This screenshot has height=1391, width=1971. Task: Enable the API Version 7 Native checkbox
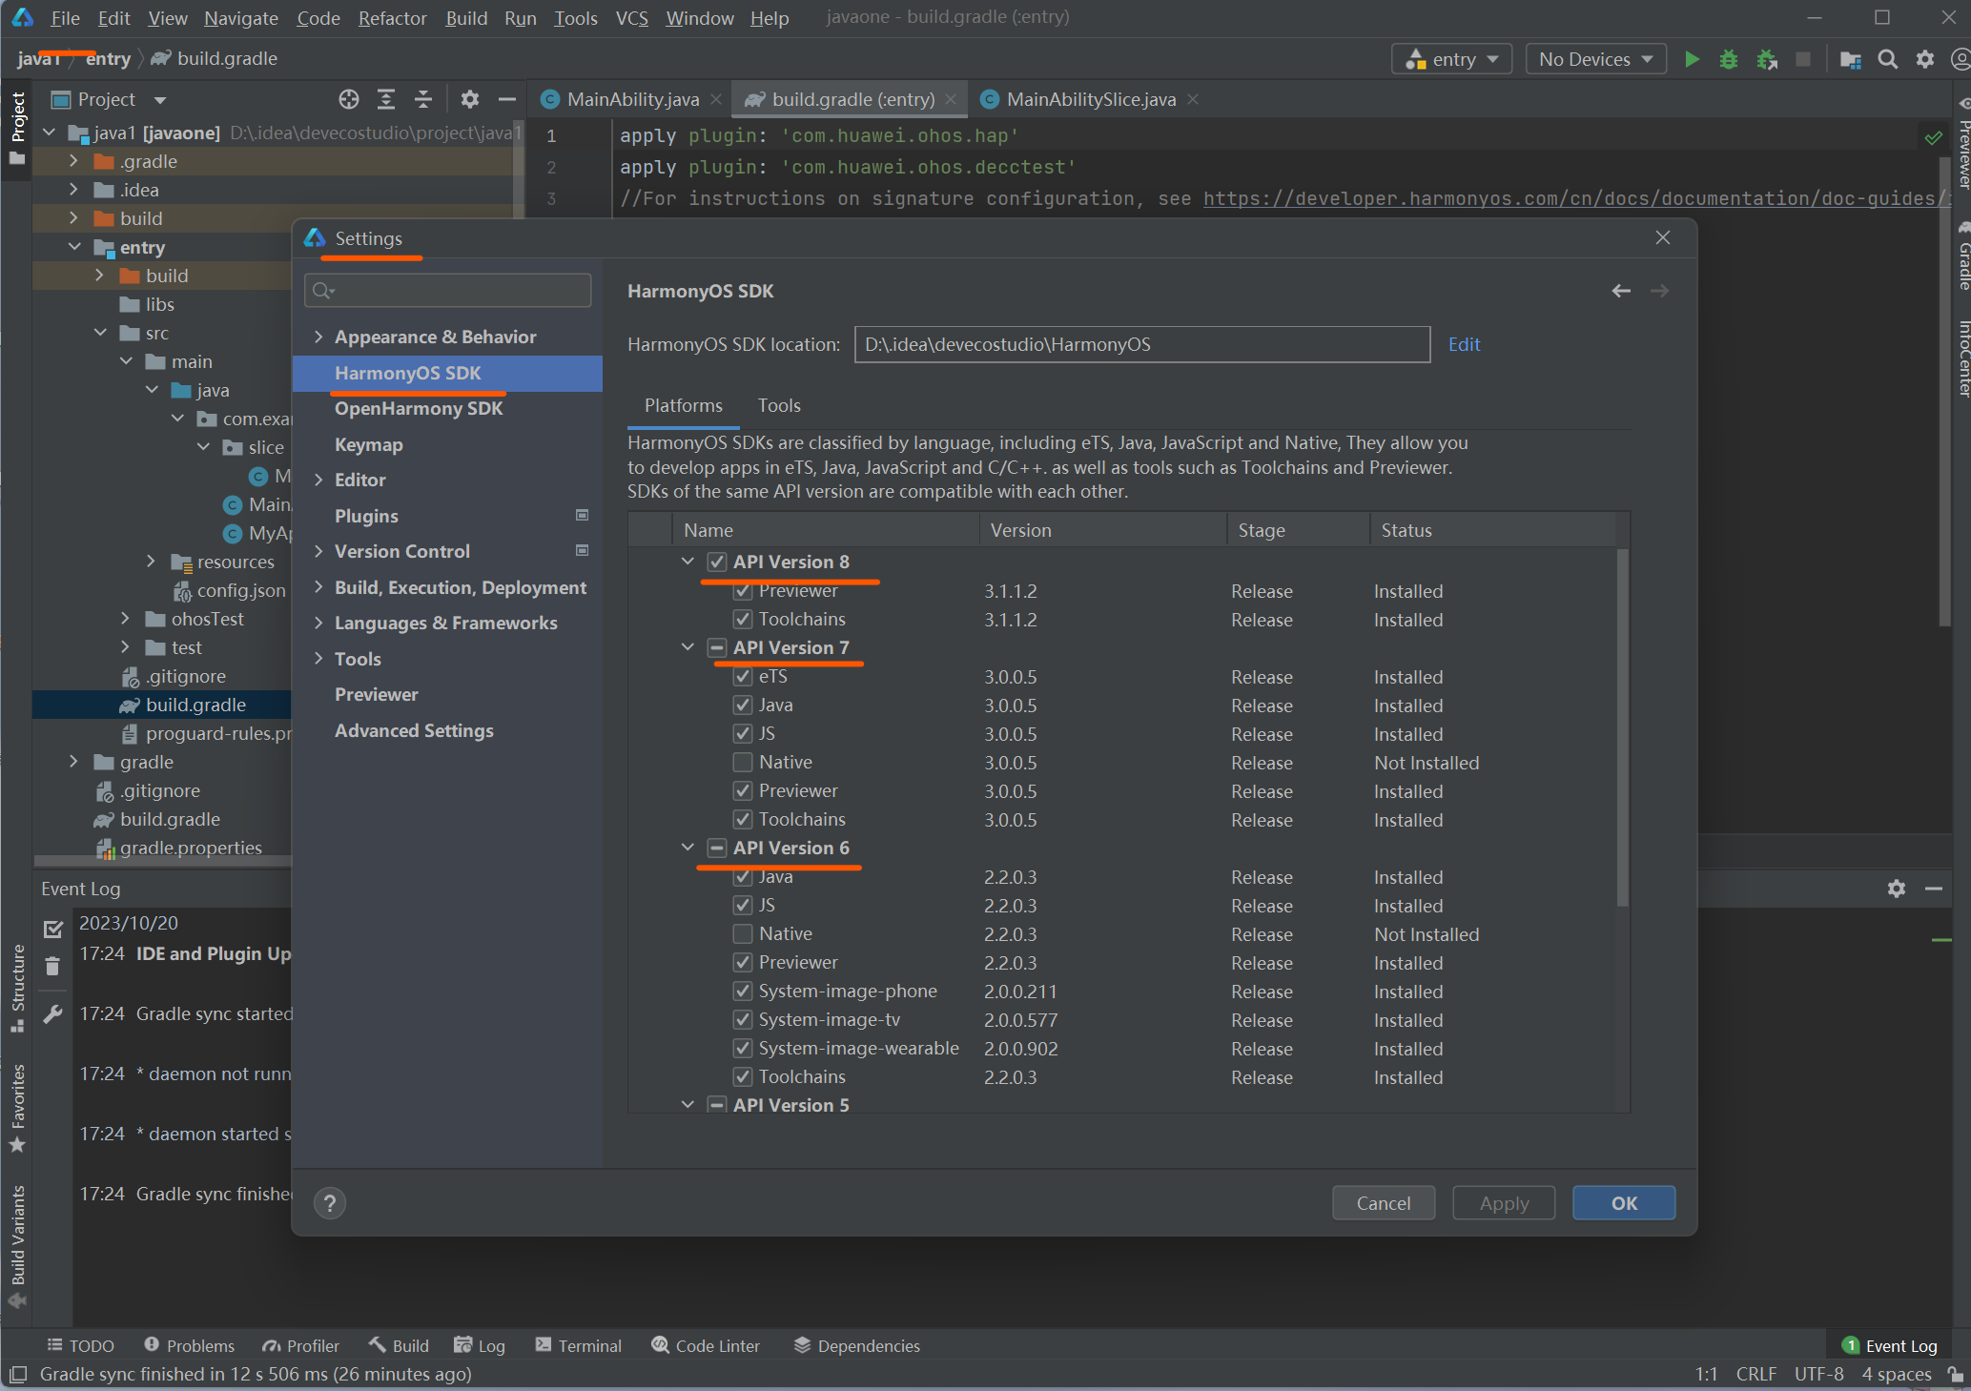743,763
